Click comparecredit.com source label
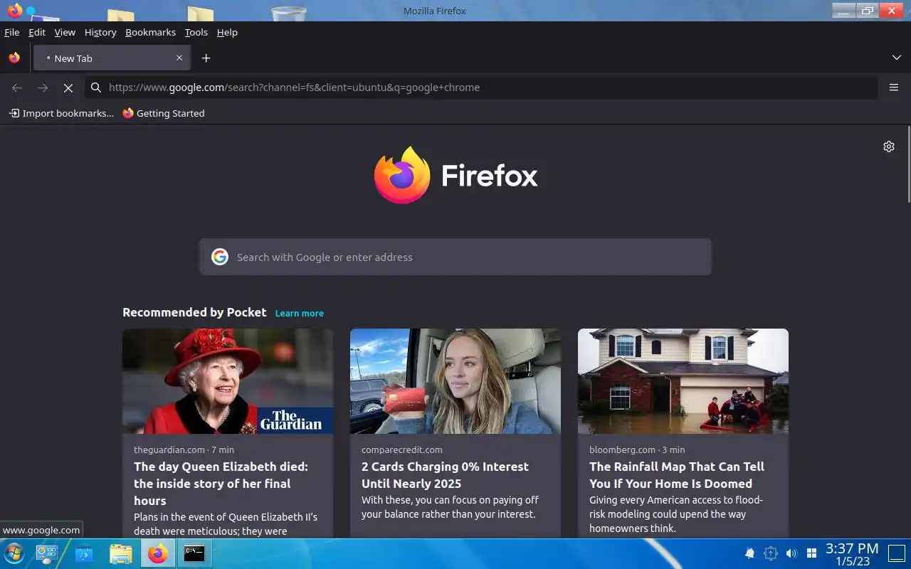 pos(402,450)
